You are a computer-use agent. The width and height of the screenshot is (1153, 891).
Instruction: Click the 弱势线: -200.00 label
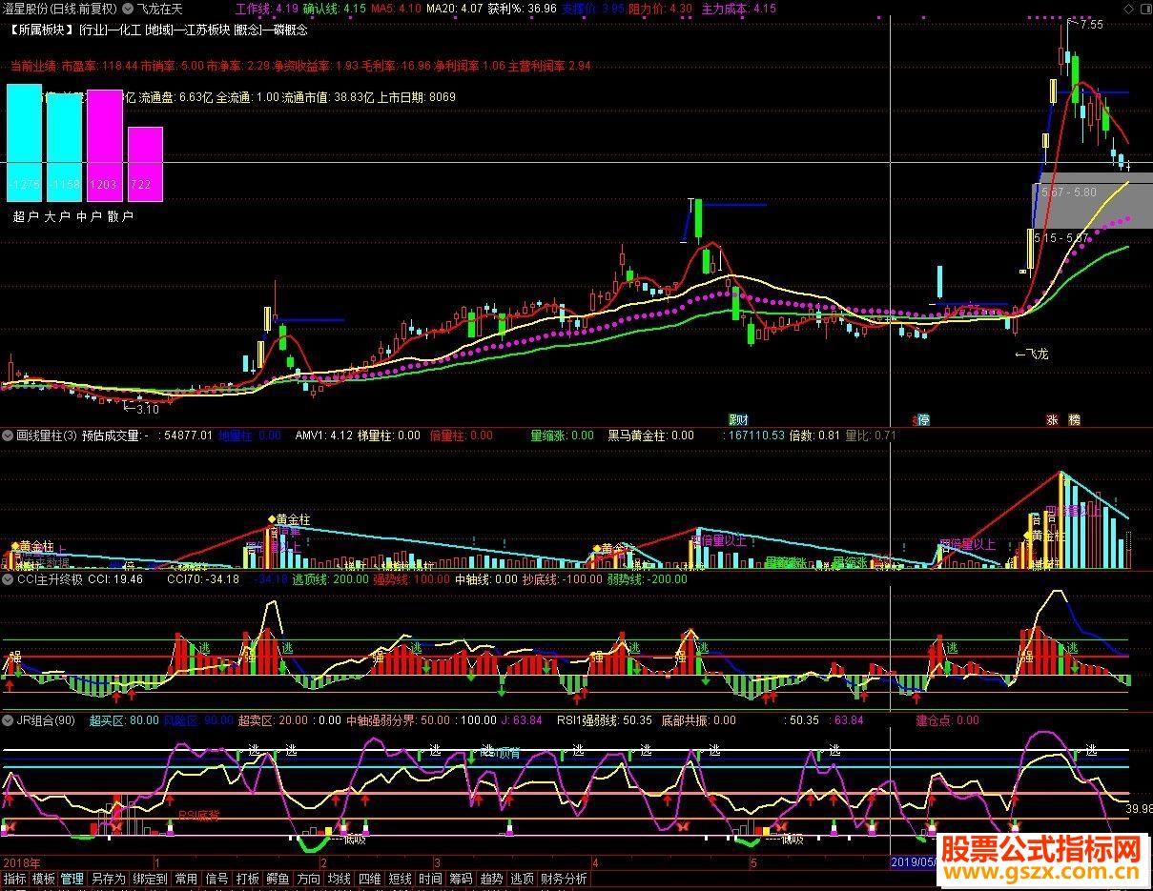(x=647, y=578)
